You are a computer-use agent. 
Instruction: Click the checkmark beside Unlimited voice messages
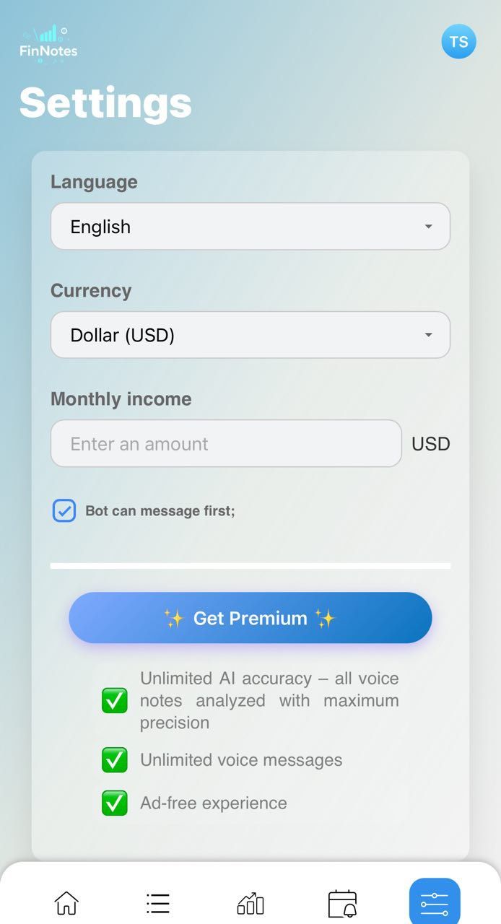[114, 759]
